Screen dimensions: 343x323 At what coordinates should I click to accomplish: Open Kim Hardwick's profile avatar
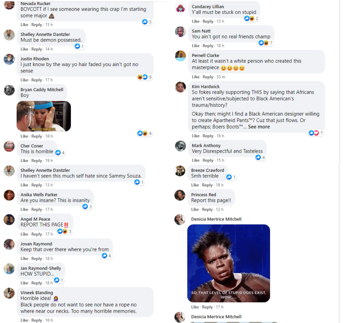point(180,87)
